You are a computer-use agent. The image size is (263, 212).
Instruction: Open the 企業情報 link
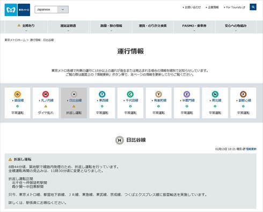[213, 7]
